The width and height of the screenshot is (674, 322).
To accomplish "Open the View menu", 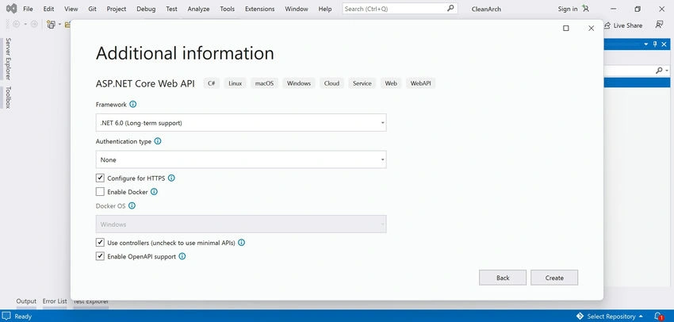I will click(71, 9).
